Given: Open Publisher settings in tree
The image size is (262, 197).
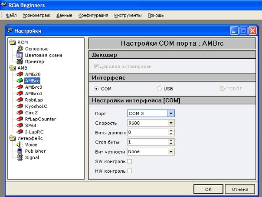Looking at the screenshot, I should click(36, 151).
